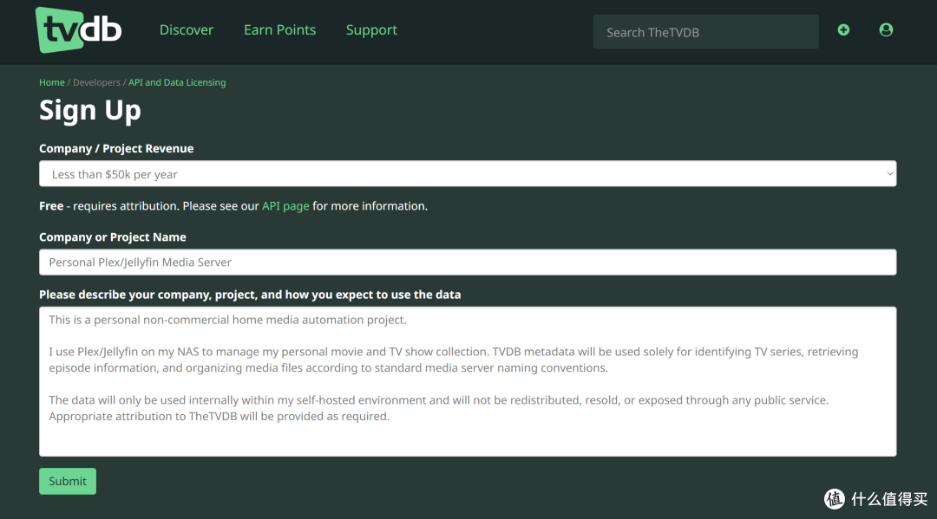The width and height of the screenshot is (937, 519).
Task: Open the user account profile icon
Action: 886,29
